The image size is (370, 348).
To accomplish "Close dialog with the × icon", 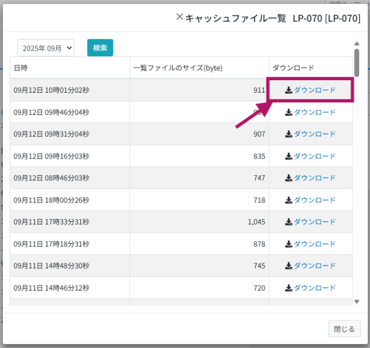I will [180, 17].
